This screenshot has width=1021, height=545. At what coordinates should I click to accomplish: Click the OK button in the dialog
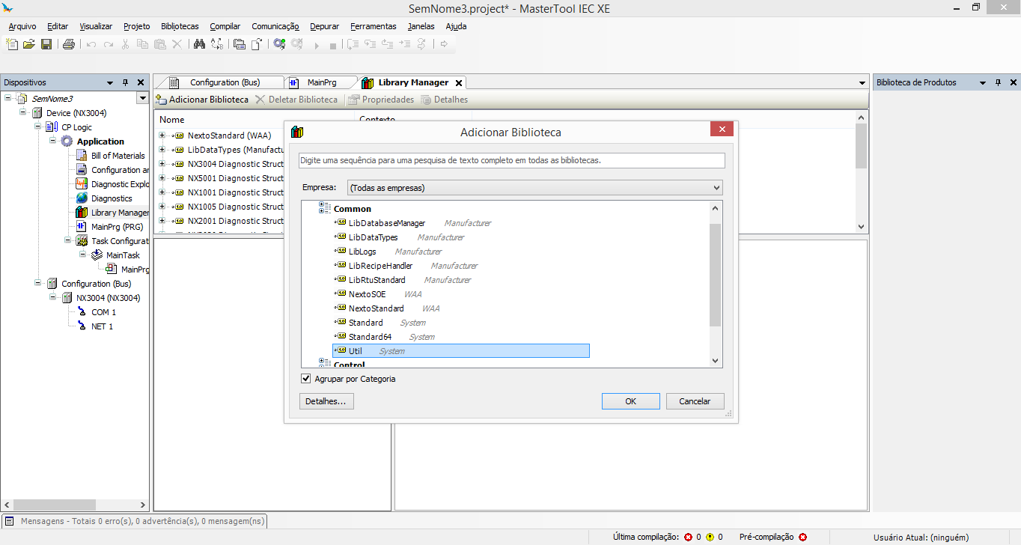coord(630,401)
